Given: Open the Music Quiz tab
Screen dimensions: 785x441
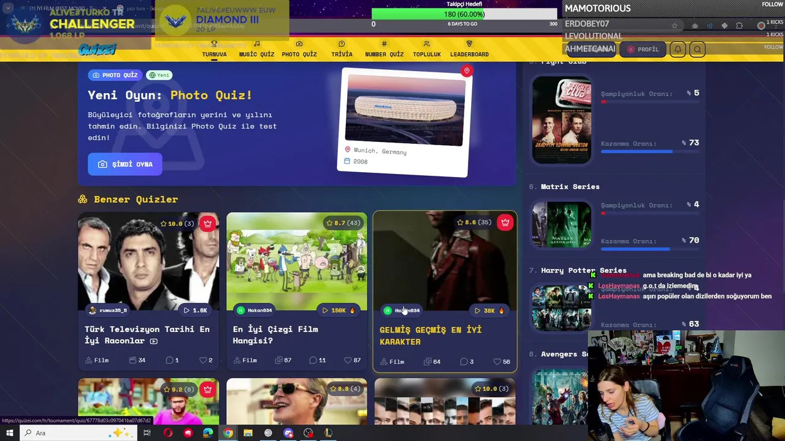Looking at the screenshot, I should tap(256, 49).
